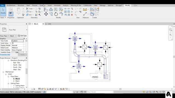Click the Create Assembly icon
The width and height of the screenshot is (175, 98).
pyautogui.click(x=92, y=10)
